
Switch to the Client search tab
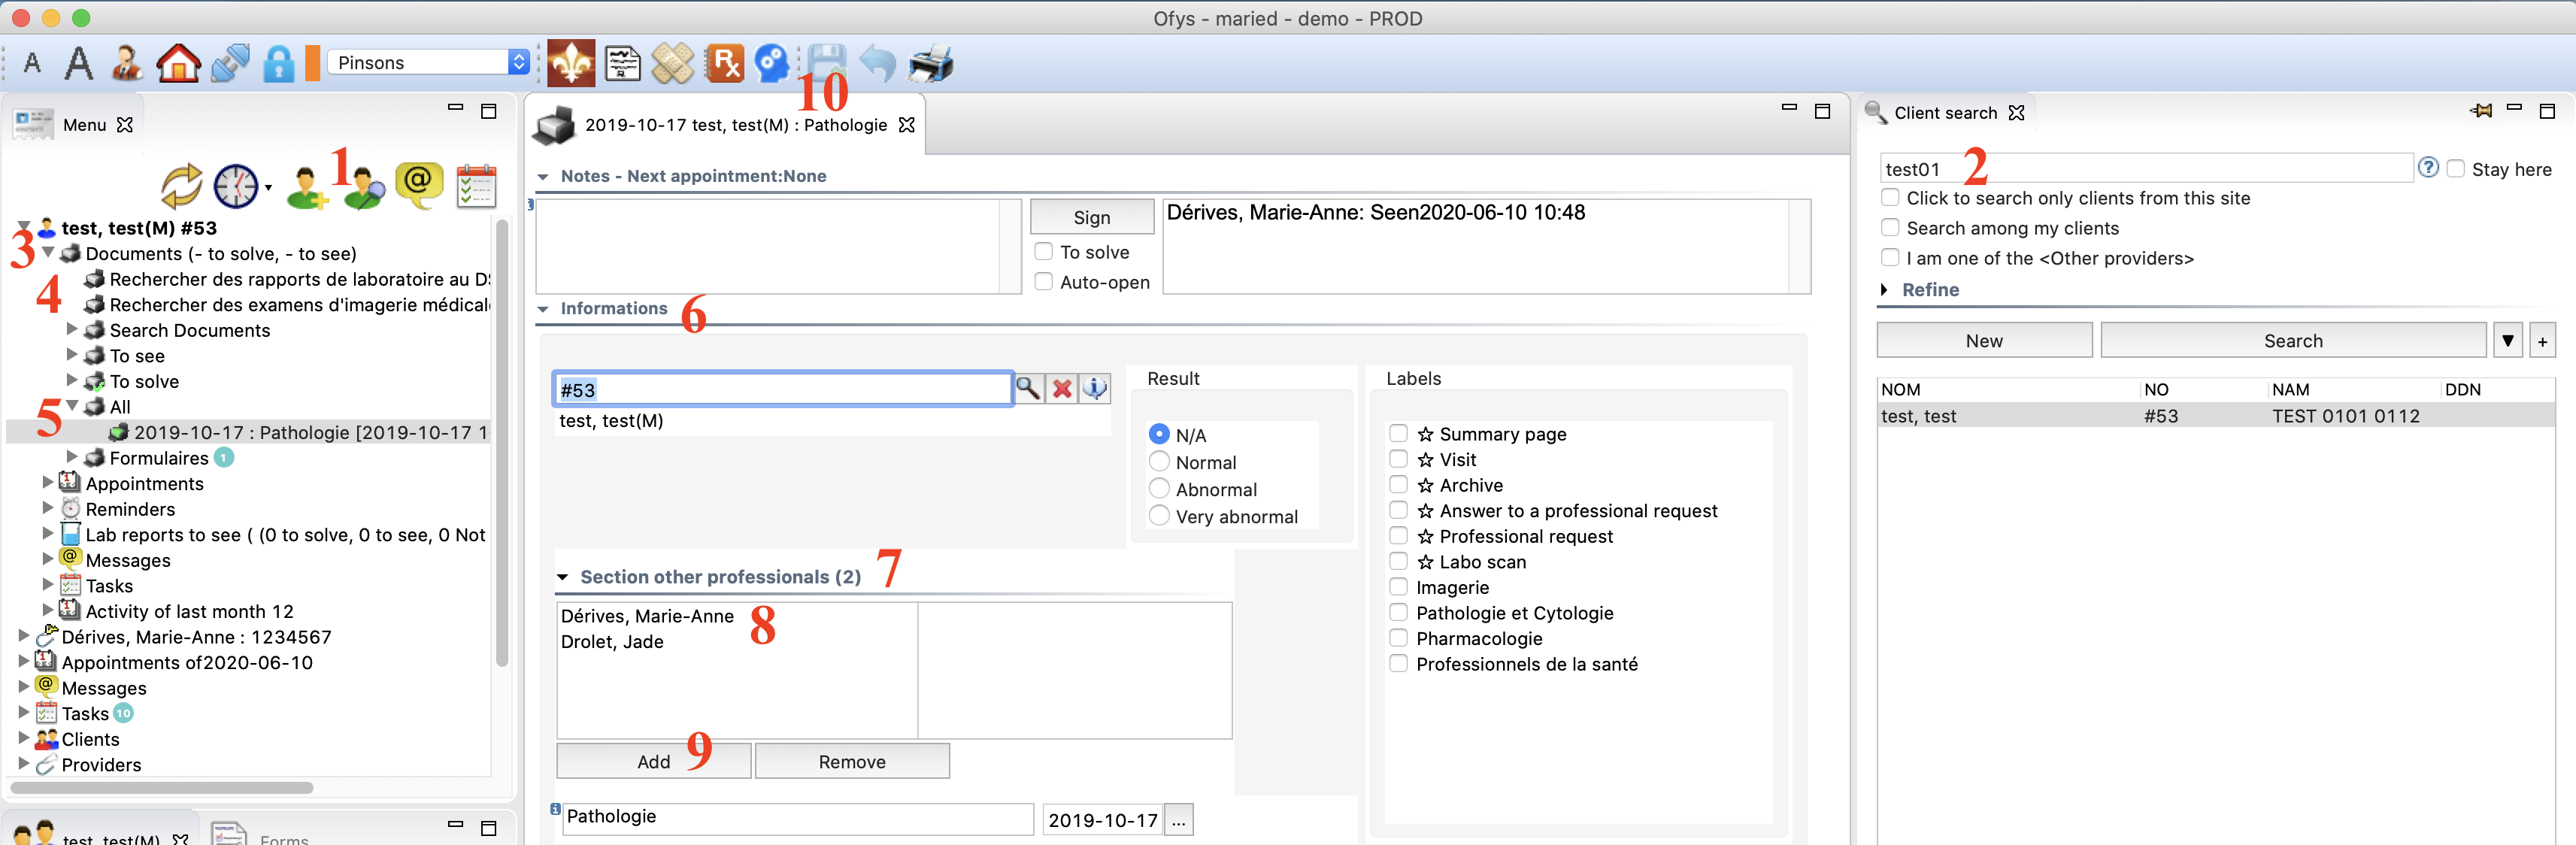1944,113
